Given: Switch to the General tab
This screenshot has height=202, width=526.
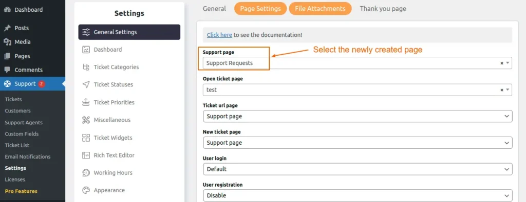Looking at the screenshot, I should [214, 9].
